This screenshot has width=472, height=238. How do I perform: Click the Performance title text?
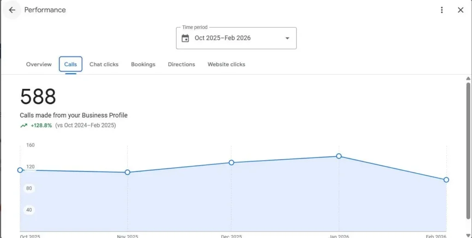(x=45, y=10)
